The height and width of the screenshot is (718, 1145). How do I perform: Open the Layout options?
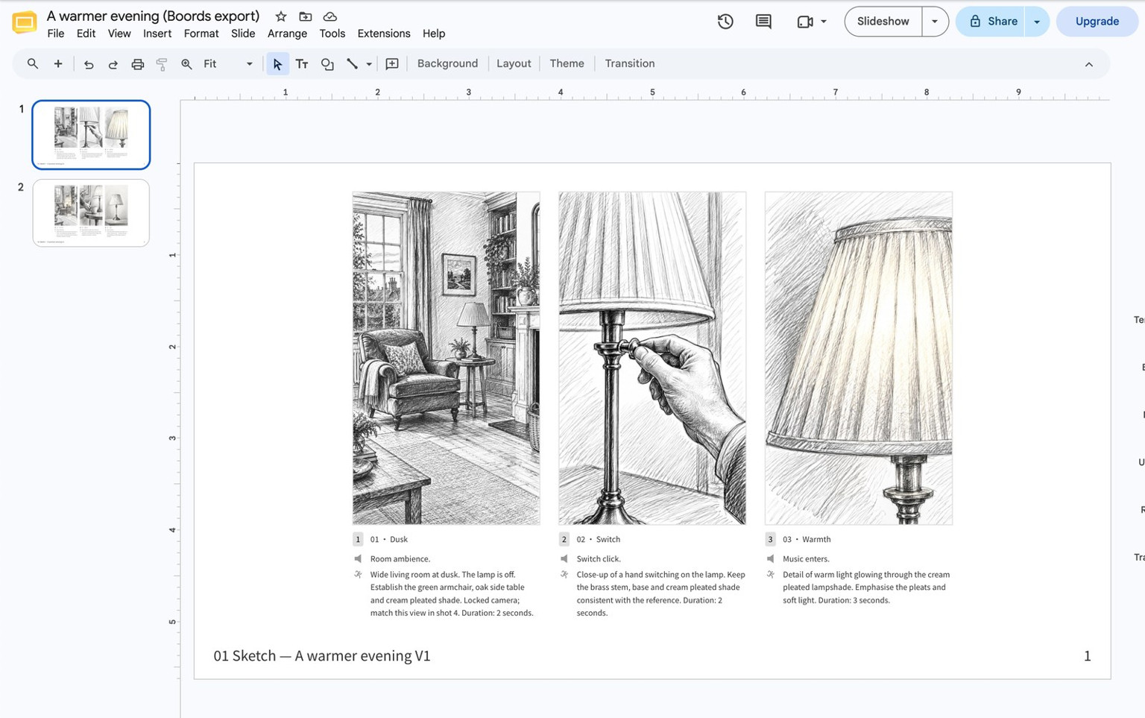pos(514,64)
